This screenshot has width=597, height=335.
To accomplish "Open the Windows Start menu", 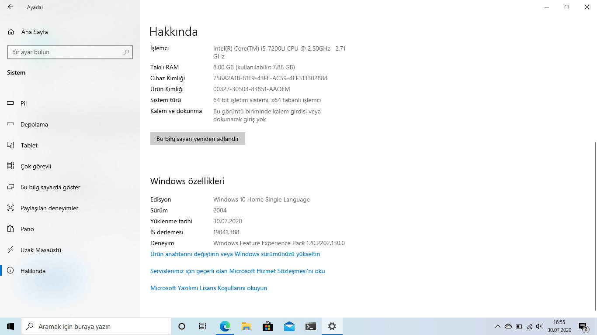I will coord(10,326).
